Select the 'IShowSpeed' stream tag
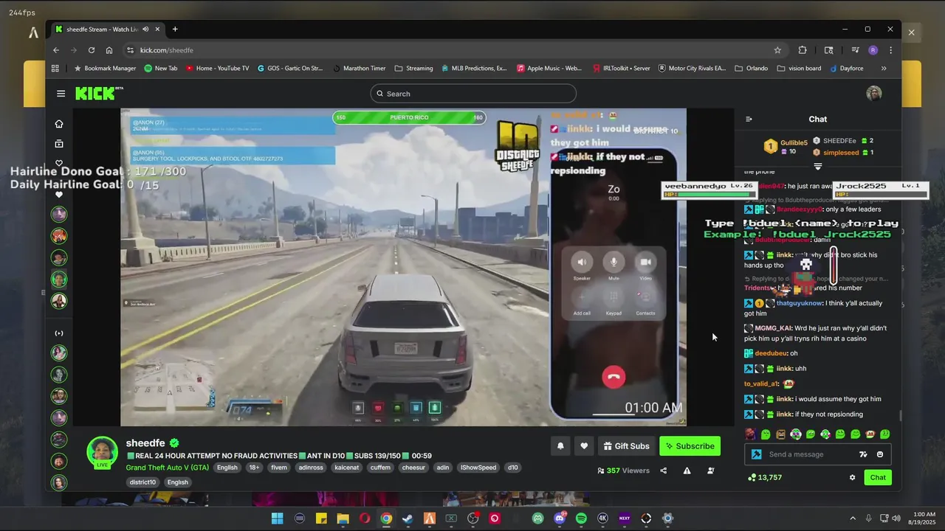Viewport: 945px width, 531px height. (478, 468)
